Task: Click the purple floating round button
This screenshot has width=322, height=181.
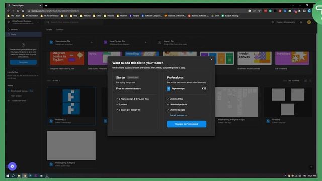Action: pyautogui.click(x=12, y=166)
